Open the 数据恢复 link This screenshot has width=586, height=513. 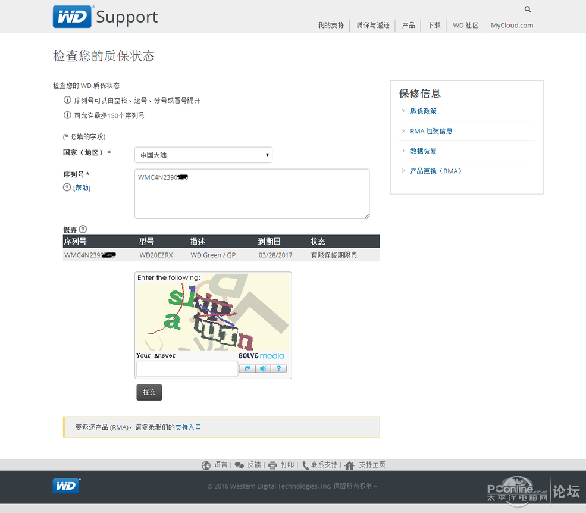423,151
